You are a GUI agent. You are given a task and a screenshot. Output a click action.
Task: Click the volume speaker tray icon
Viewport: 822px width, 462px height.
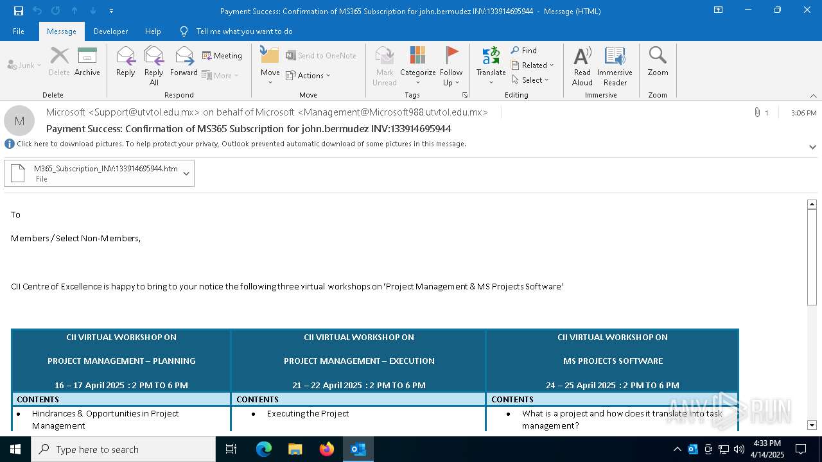[x=739, y=449]
